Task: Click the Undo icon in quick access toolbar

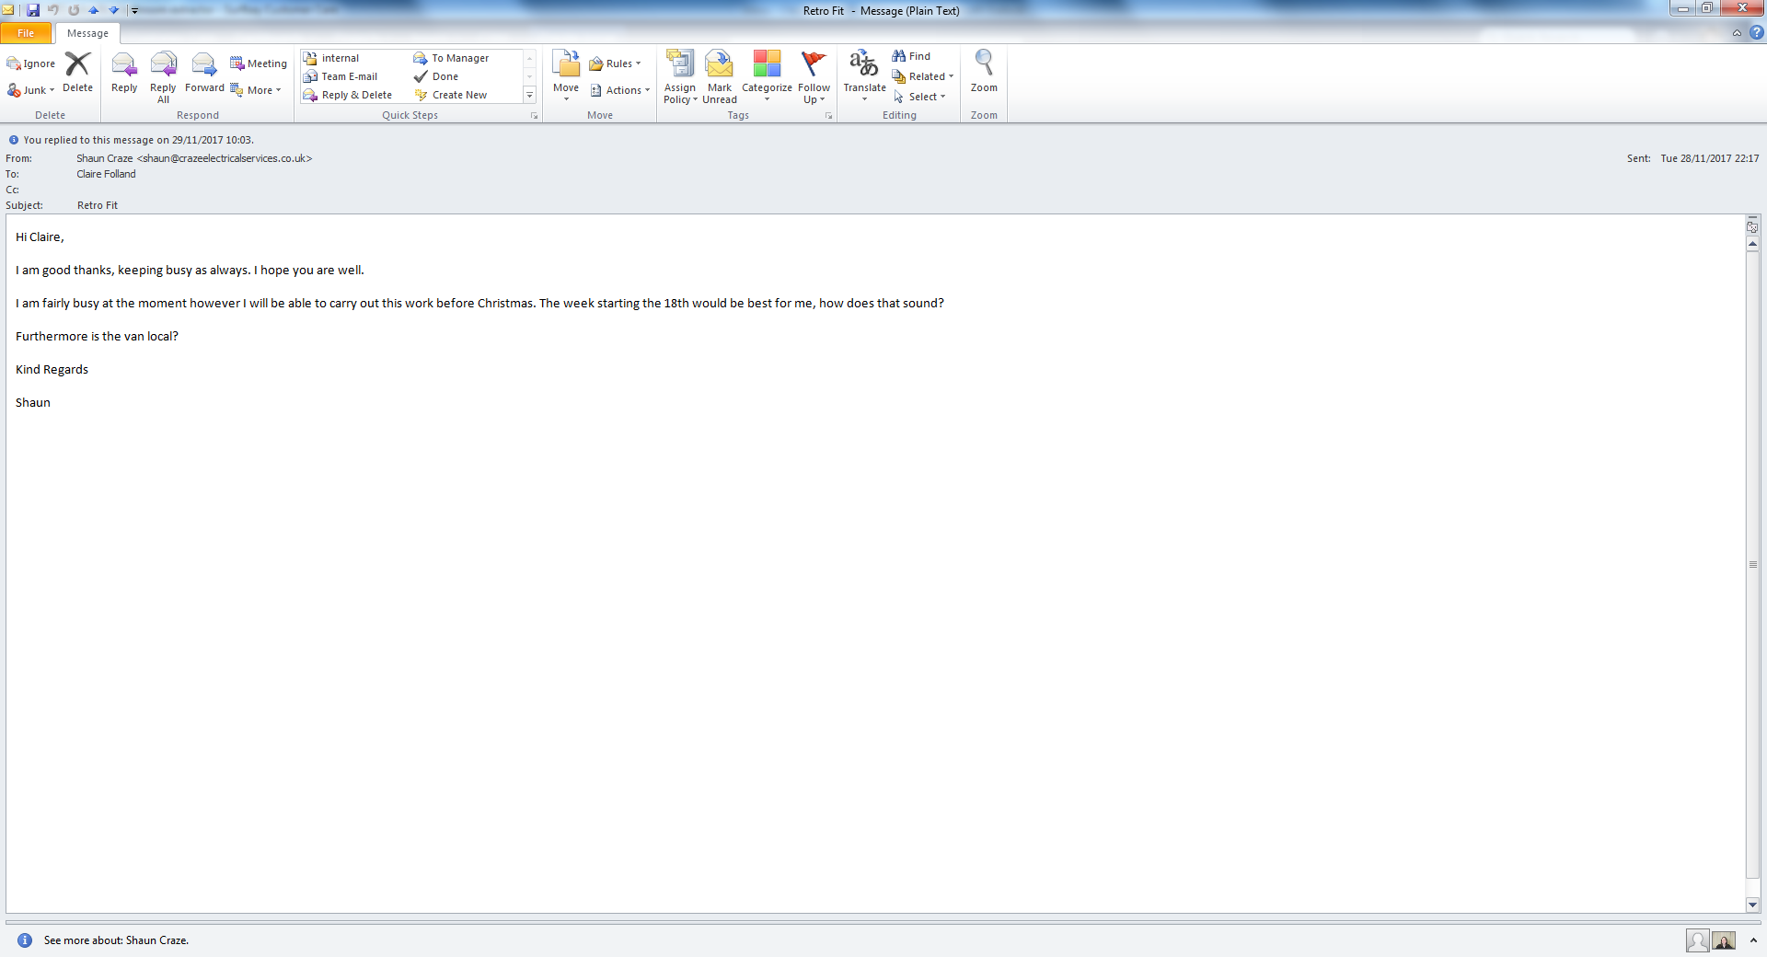Action: coord(53,10)
